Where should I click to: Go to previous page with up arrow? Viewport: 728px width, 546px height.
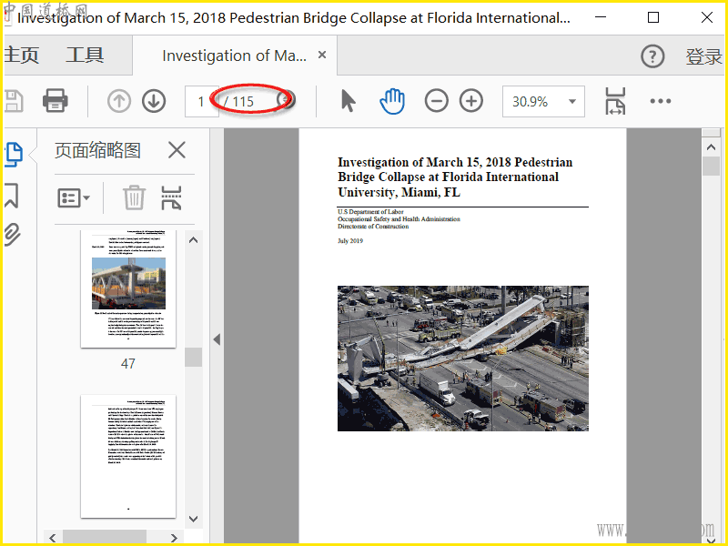point(119,101)
